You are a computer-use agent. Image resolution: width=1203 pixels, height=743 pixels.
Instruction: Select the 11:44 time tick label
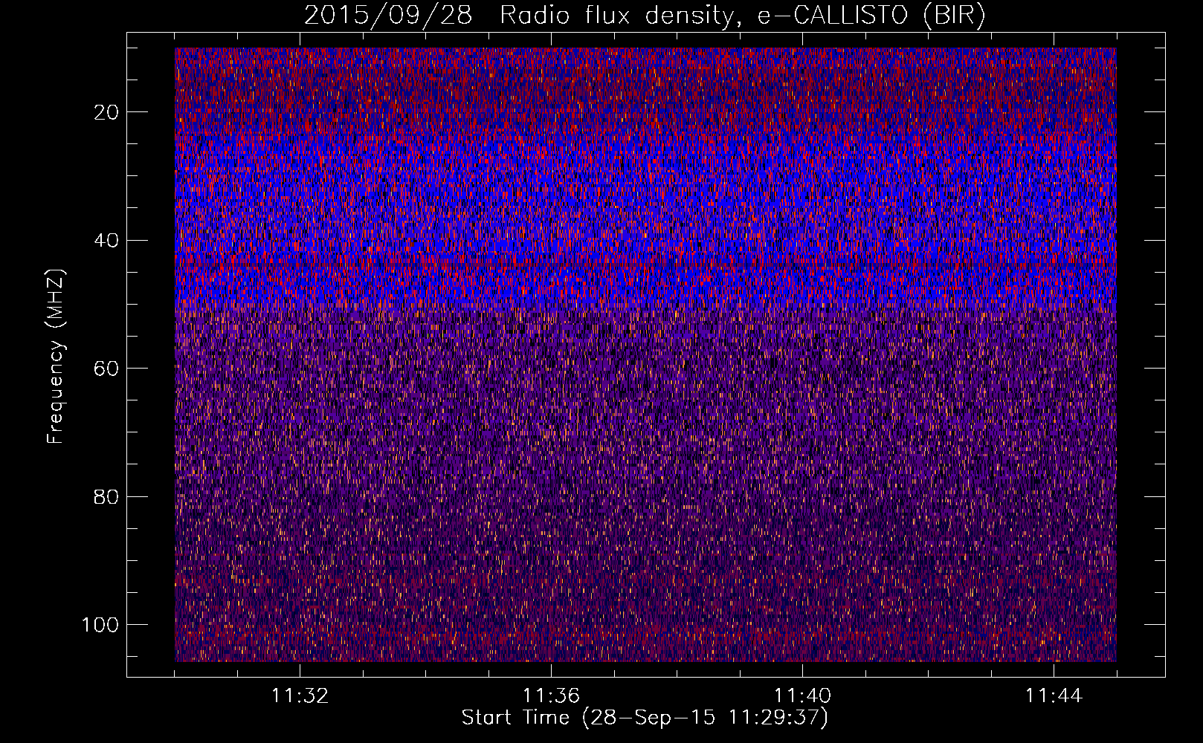click(x=1054, y=696)
